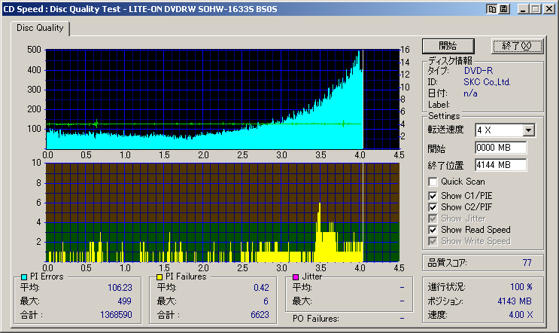Click the disc ID SKC Co.,Ltd.

[487, 82]
